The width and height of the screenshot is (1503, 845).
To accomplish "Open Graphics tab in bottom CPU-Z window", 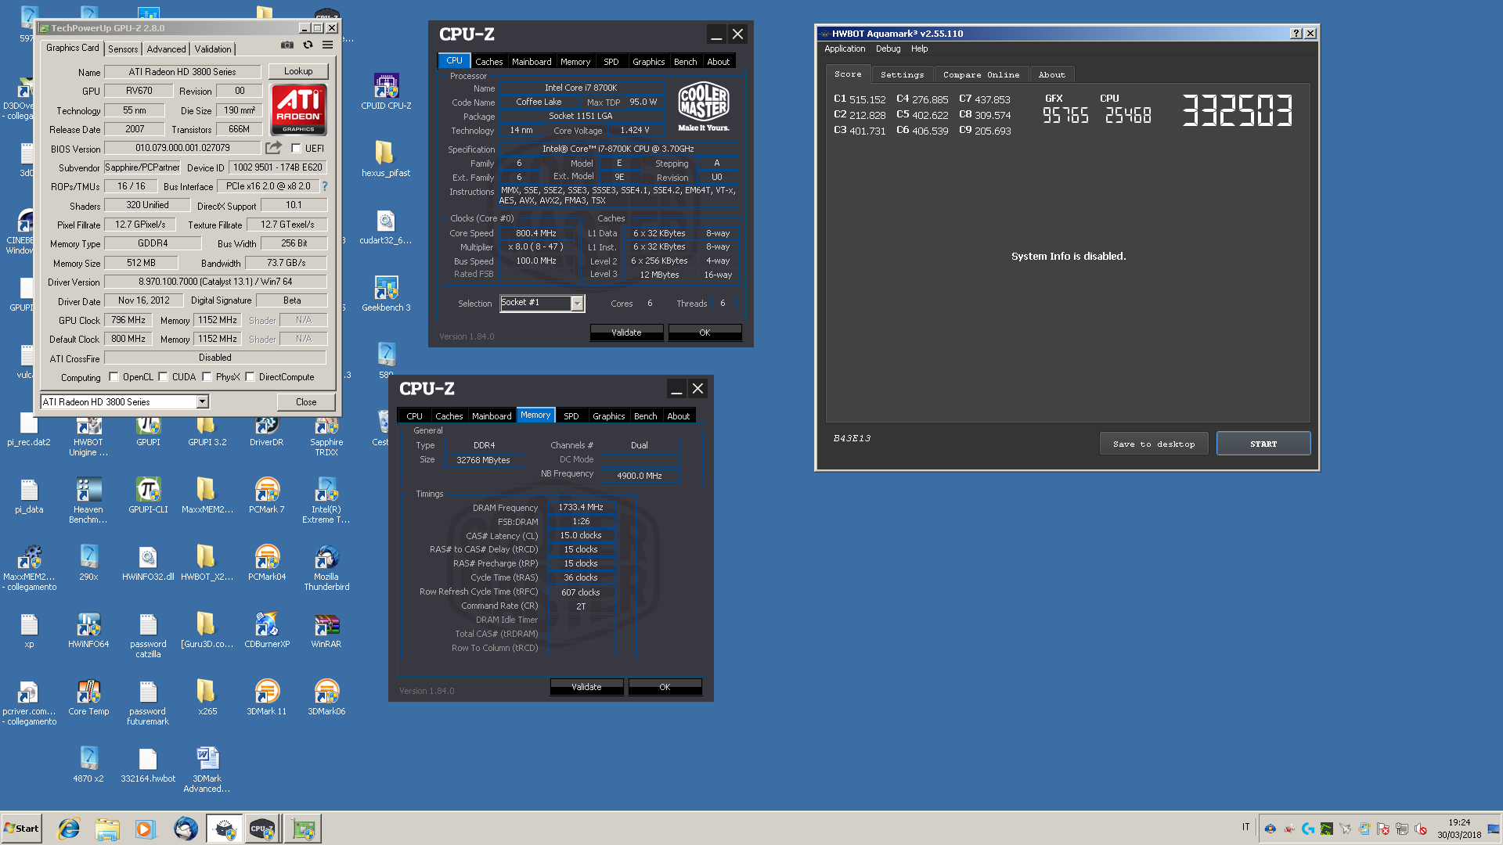I will click(608, 416).
